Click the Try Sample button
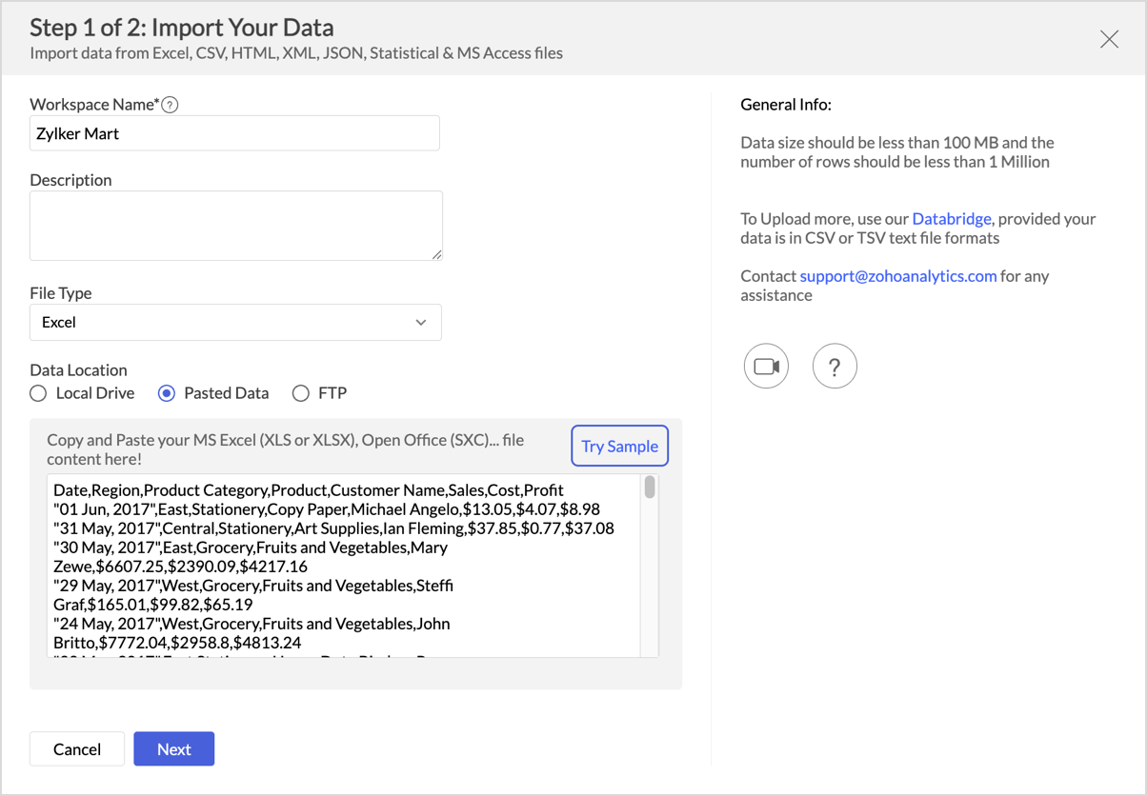1147x796 pixels. (619, 446)
